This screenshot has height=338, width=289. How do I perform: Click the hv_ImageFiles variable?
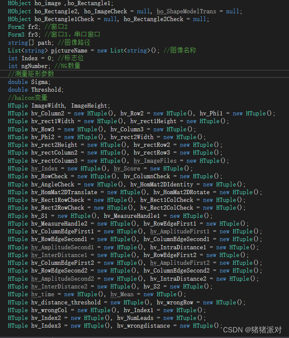(x=155, y=161)
